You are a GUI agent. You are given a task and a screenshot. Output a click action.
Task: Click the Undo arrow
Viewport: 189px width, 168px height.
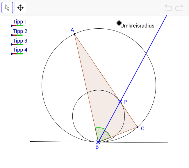tap(169, 8)
